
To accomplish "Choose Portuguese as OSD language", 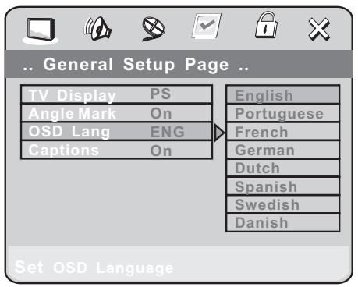I will [283, 113].
